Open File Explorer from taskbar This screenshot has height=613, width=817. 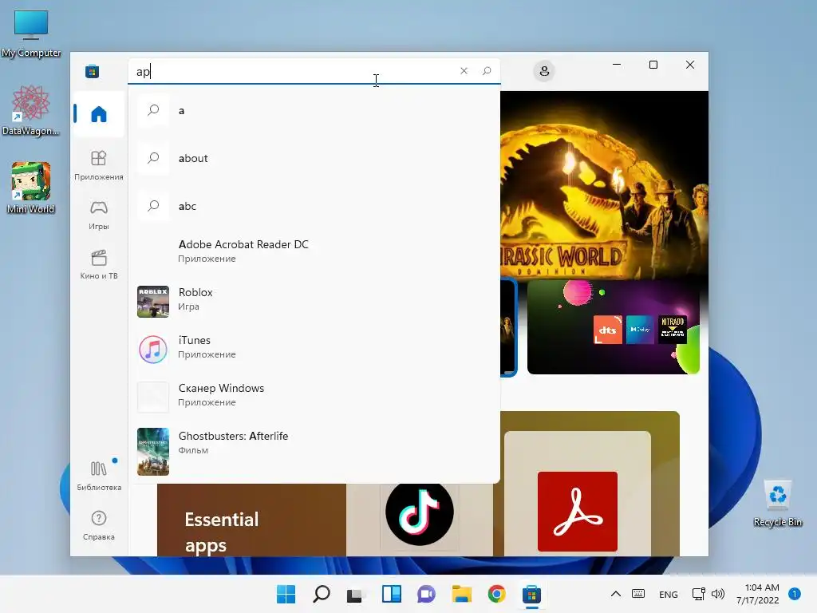pos(462,594)
